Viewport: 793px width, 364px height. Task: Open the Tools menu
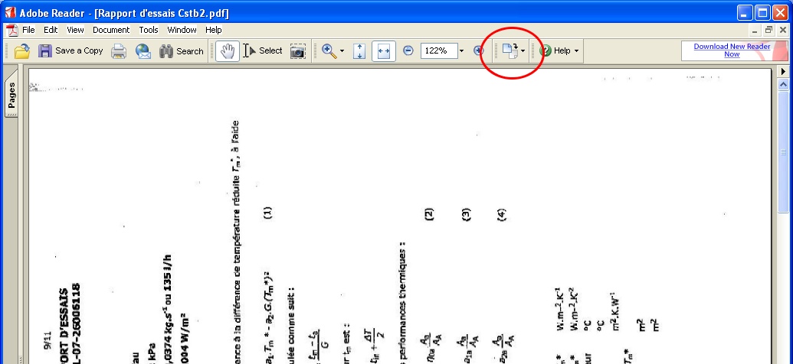149,30
